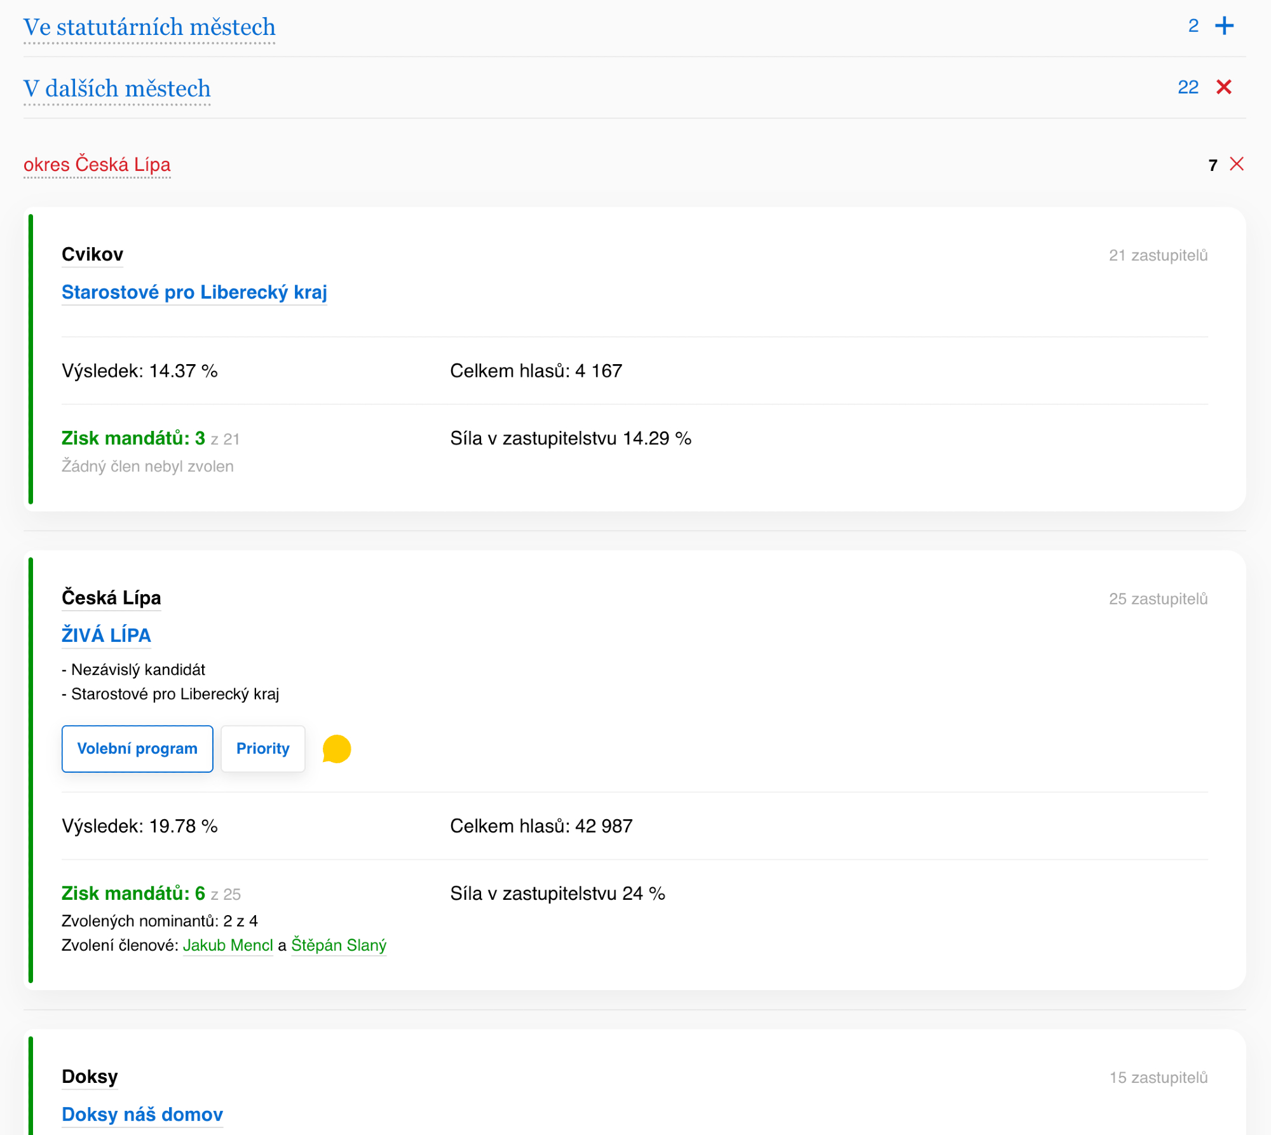Open Jakub Mencl's profile link
Screen dimensions: 1271x1135
tap(228, 945)
